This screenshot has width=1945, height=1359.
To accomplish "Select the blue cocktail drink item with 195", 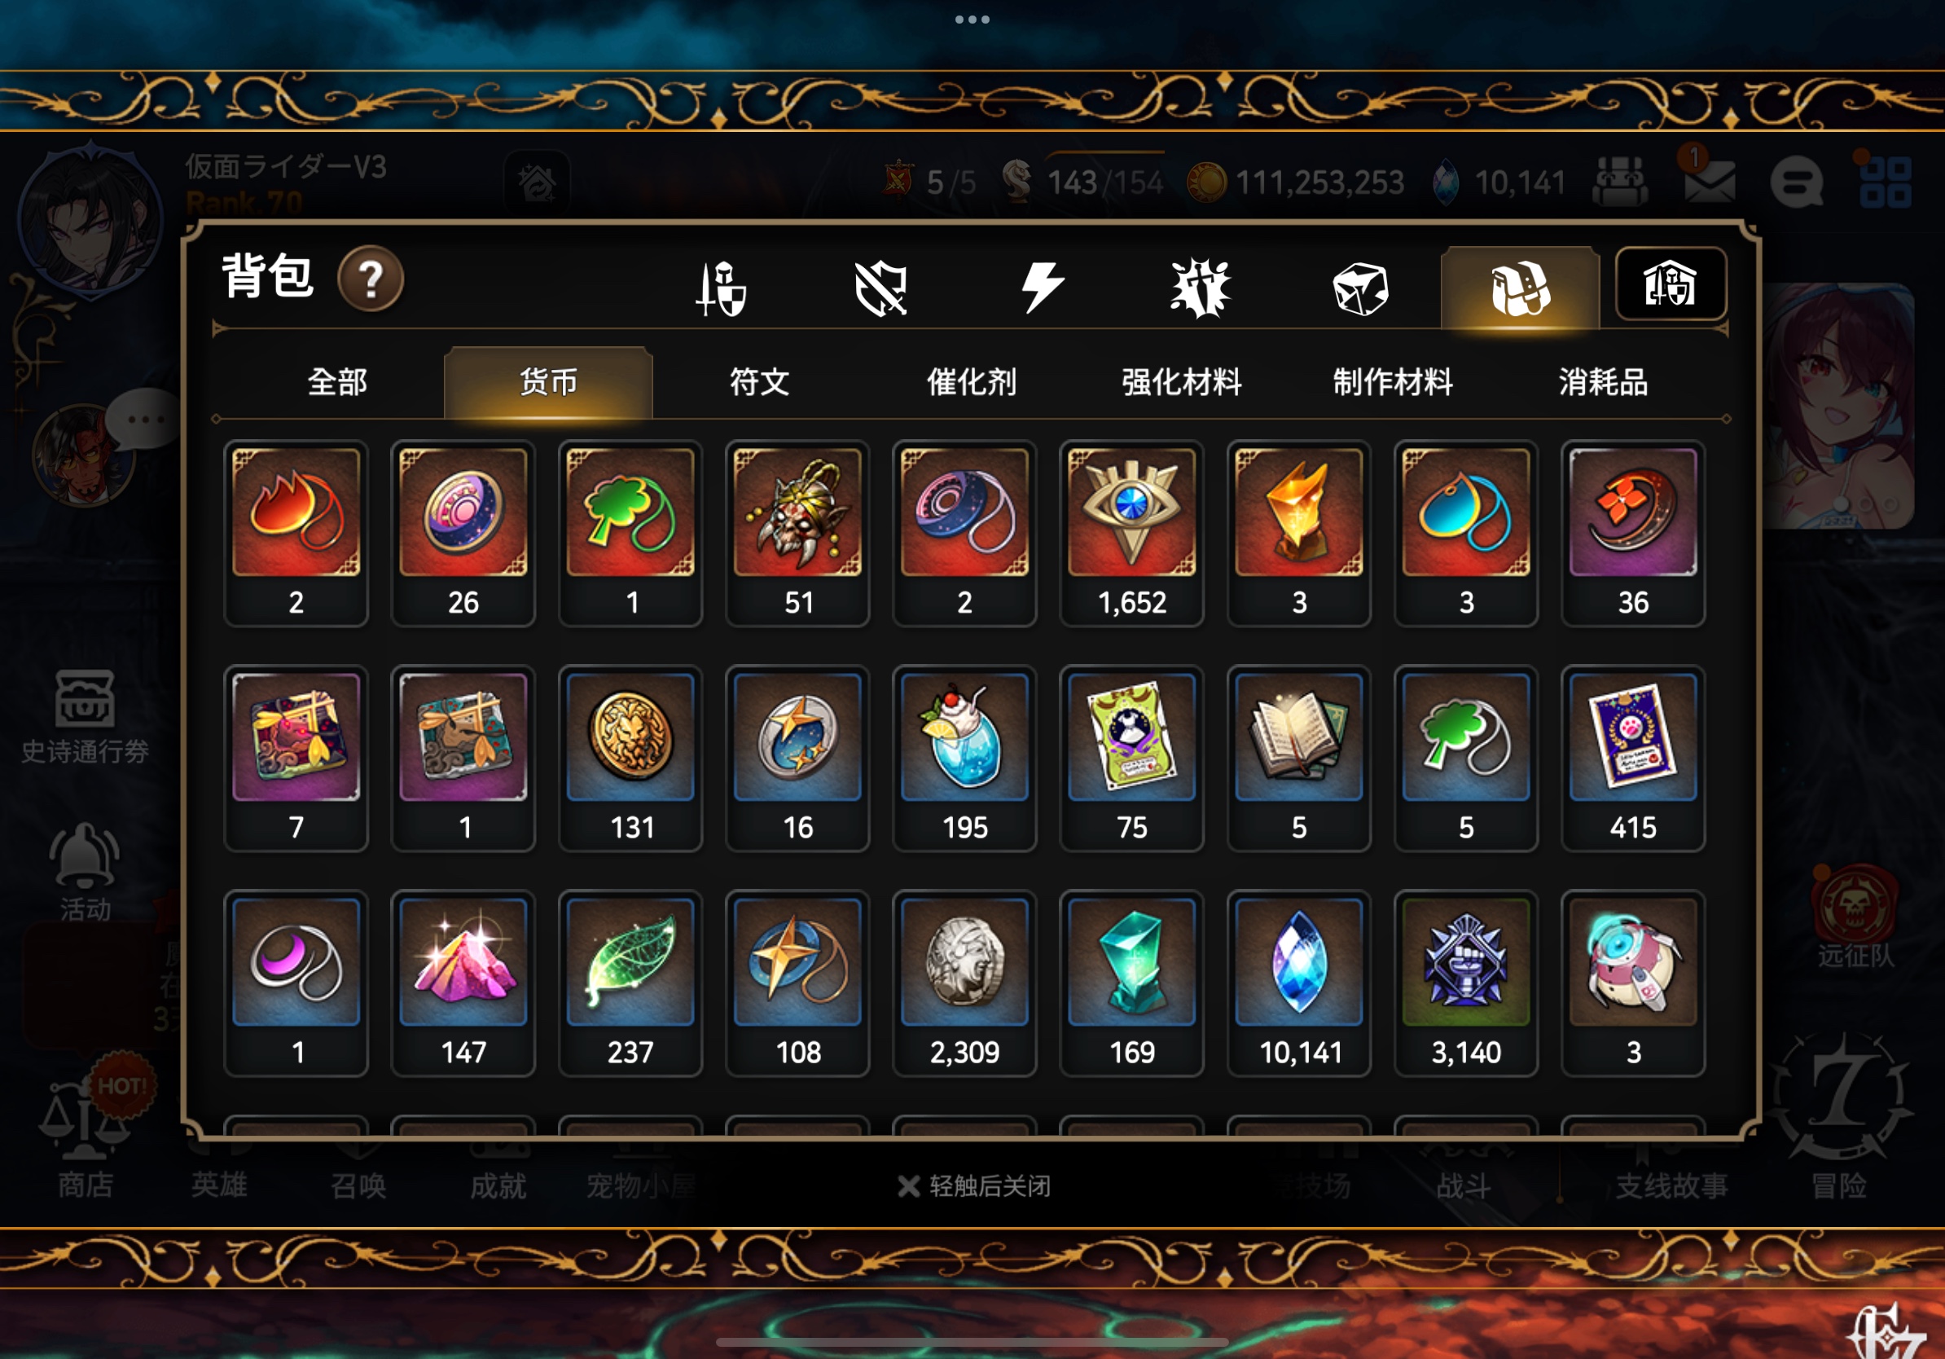I will click(x=964, y=759).
